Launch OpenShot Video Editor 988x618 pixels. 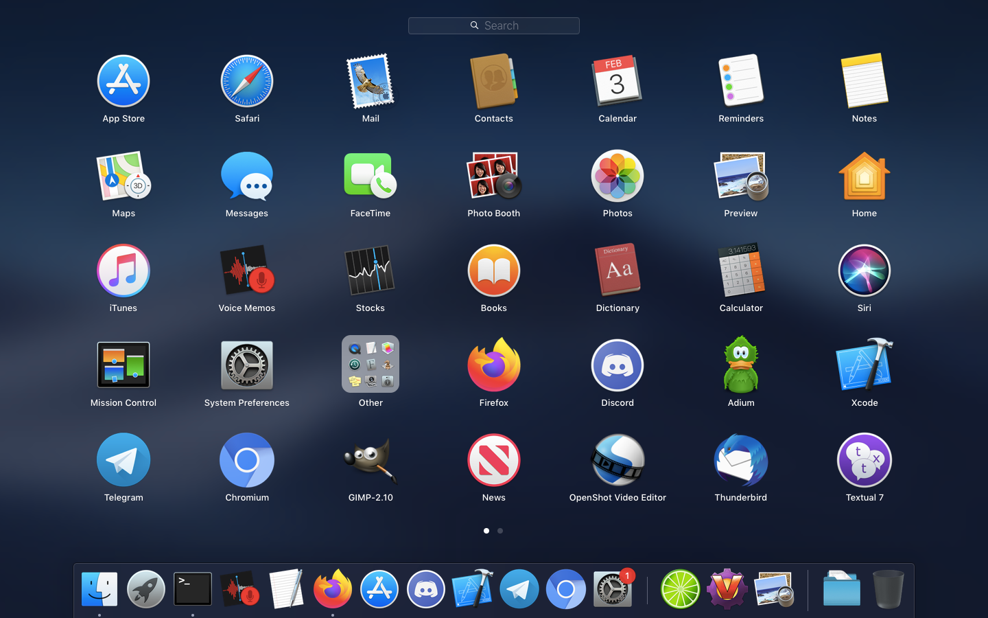(x=617, y=460)
